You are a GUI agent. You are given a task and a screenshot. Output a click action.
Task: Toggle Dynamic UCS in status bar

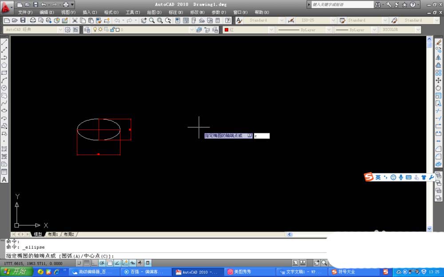tap(125, 263)
